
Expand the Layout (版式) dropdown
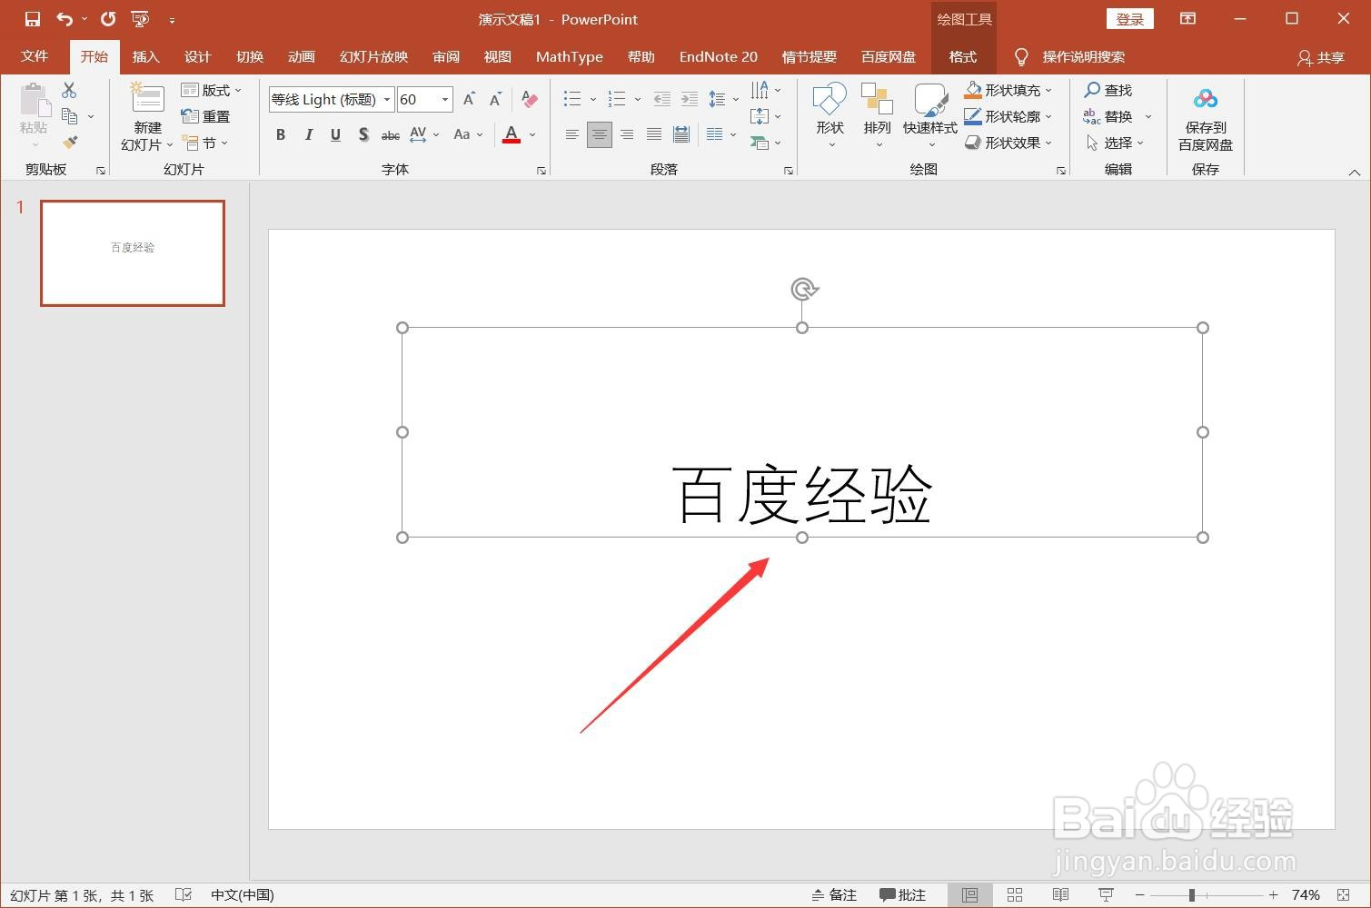tap(213, 90)
